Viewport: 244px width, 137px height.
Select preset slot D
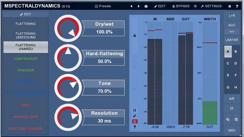coord(236,63)
